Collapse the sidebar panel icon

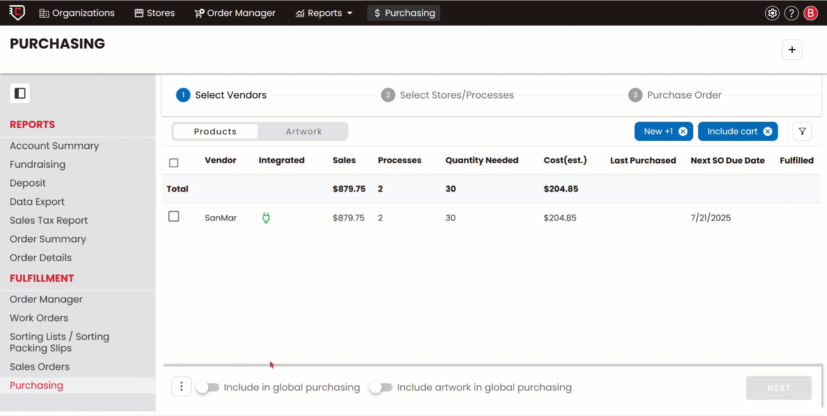tap(20, 93)
